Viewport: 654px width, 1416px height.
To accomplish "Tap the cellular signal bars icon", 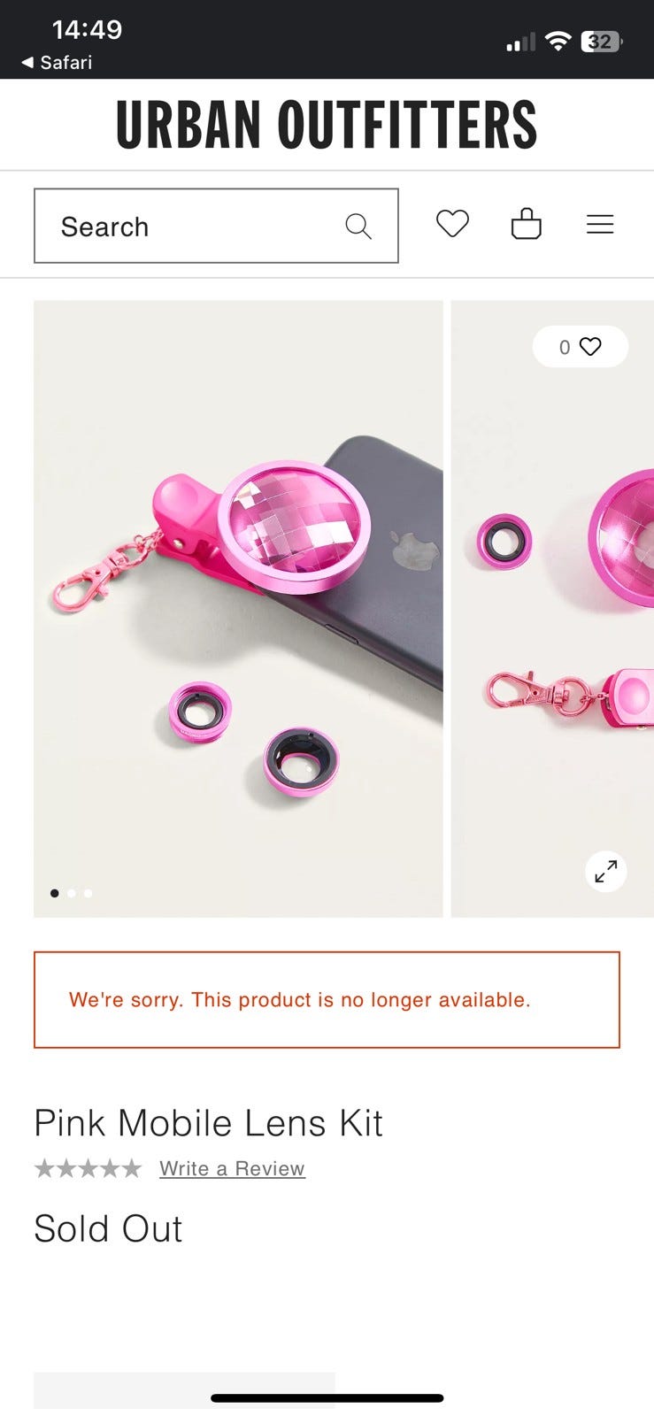I will coord(520,42).
